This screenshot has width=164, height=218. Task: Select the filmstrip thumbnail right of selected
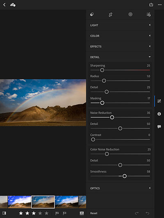66,202
